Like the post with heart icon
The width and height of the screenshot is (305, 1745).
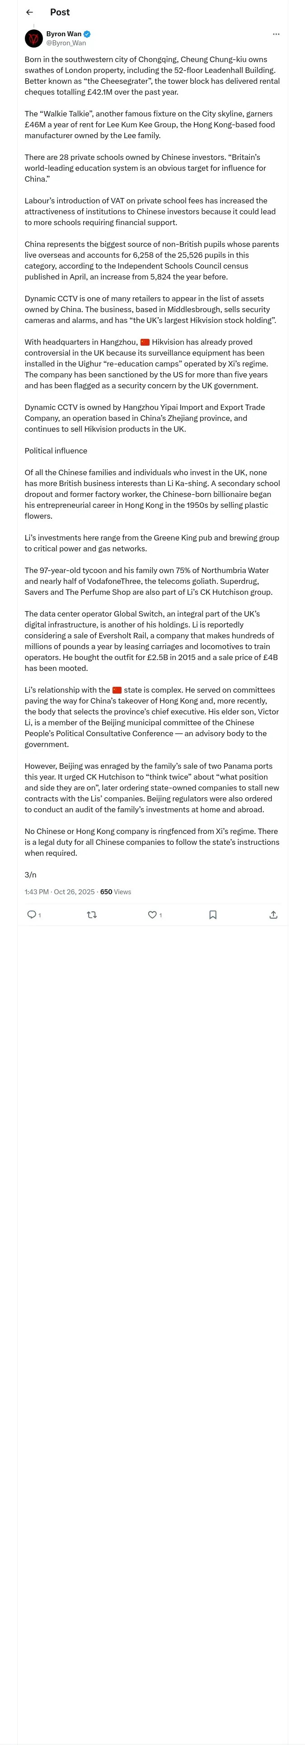coord(152,915)
